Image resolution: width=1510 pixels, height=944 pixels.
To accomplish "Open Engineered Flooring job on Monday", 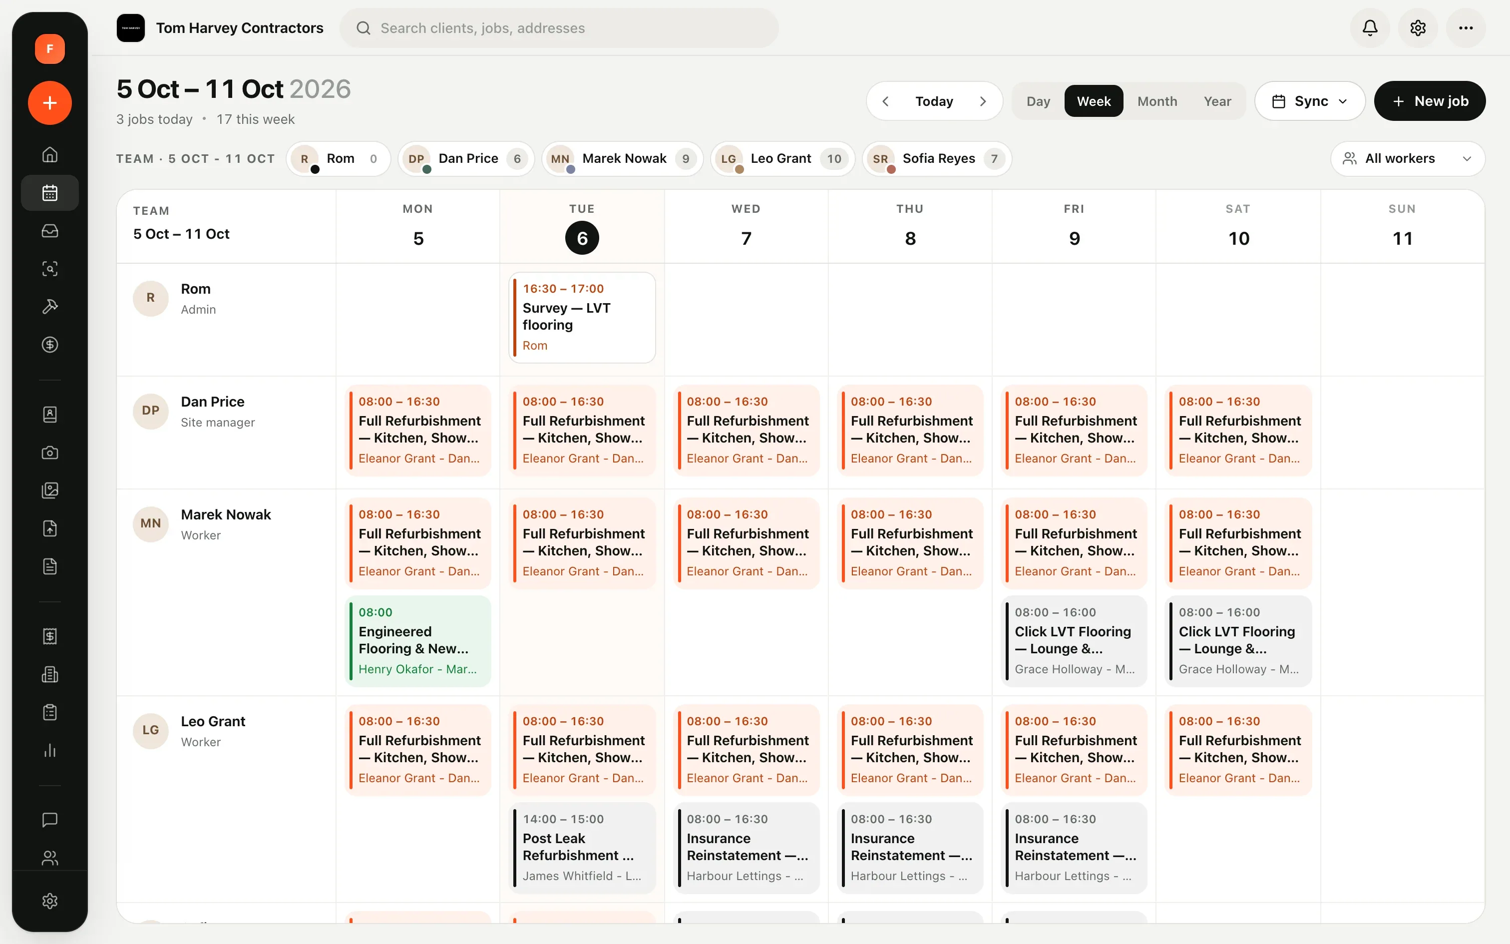I will tap(418, 641).
